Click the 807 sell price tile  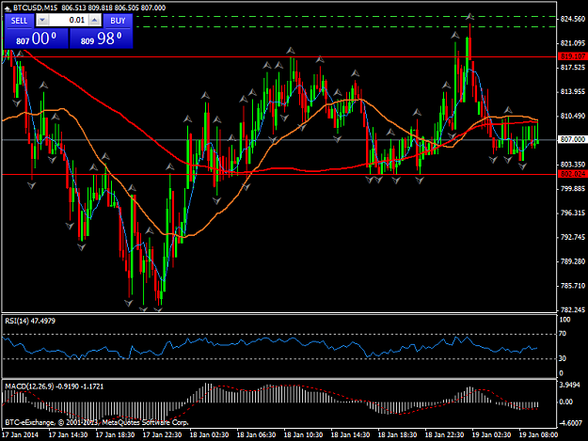tap(37, 39)
